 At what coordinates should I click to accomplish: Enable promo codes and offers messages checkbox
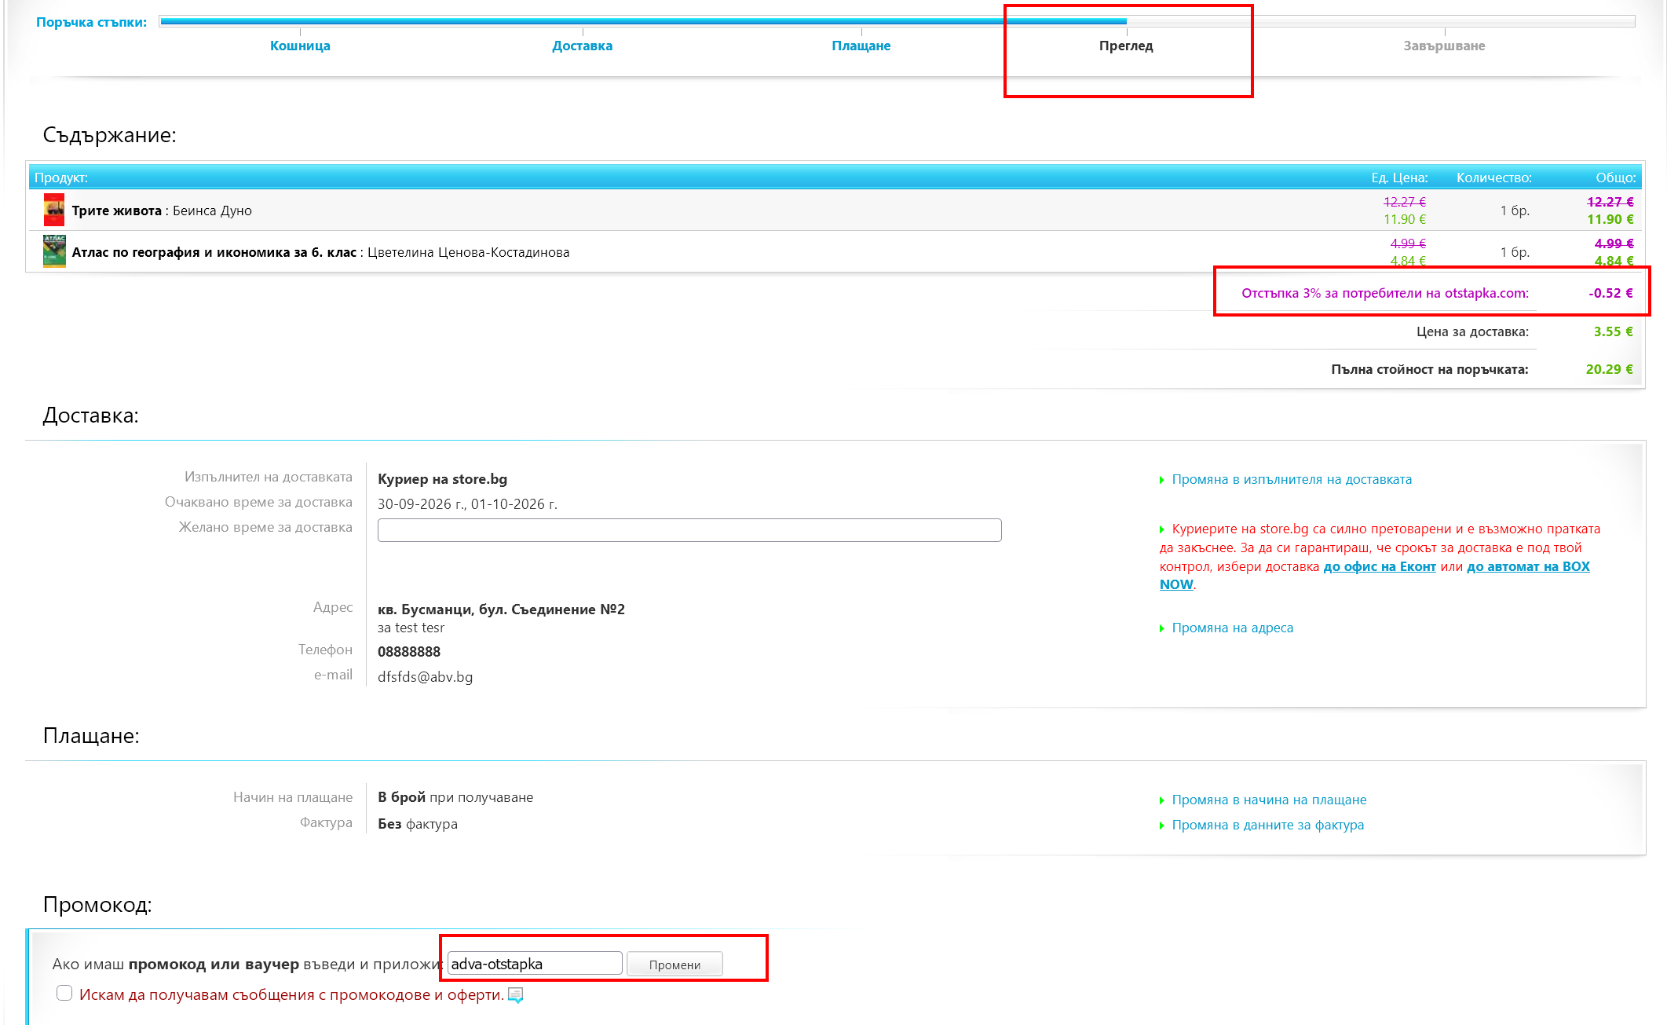pos(64,993)
